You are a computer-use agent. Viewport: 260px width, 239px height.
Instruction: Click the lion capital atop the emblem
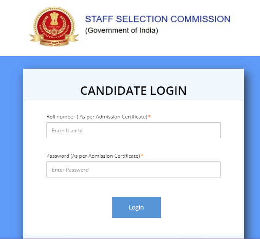pyautogui.click(x=54, y=18)
